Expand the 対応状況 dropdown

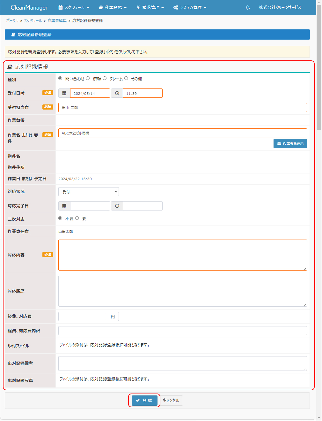[89, 192]
